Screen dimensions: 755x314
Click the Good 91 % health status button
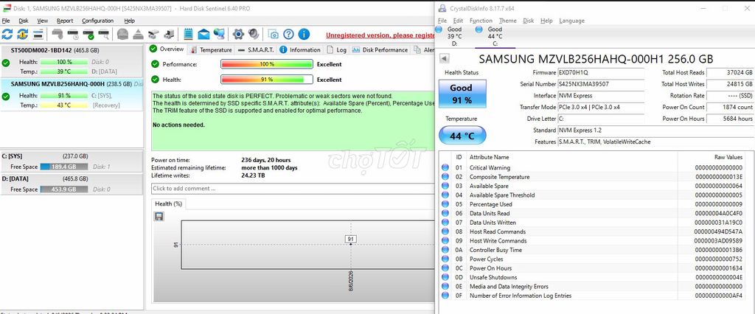click(462, 94)
